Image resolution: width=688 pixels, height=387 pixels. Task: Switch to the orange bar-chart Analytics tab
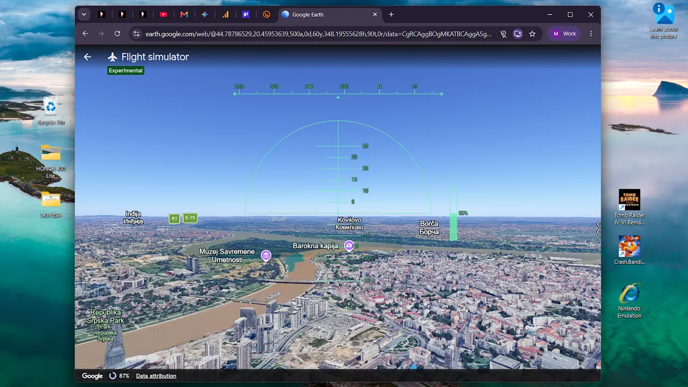click(x=225, y=15)
